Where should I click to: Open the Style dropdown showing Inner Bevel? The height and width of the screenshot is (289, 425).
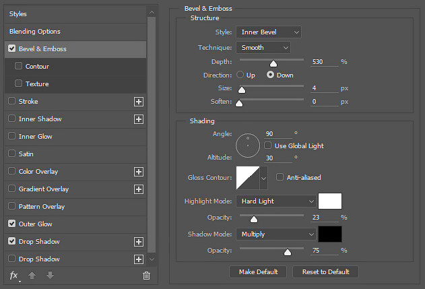click(269, 32)
